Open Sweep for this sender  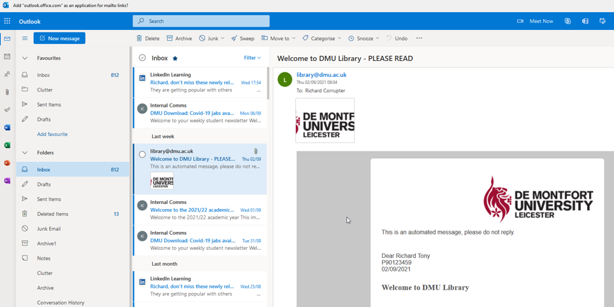tap(243, 38)
